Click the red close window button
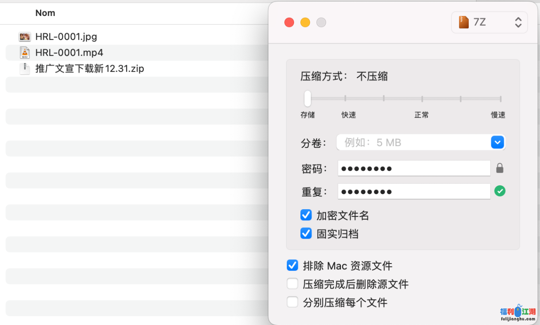Image resolution: width=540 pixels, height=325 pixels. pos(289,22)
